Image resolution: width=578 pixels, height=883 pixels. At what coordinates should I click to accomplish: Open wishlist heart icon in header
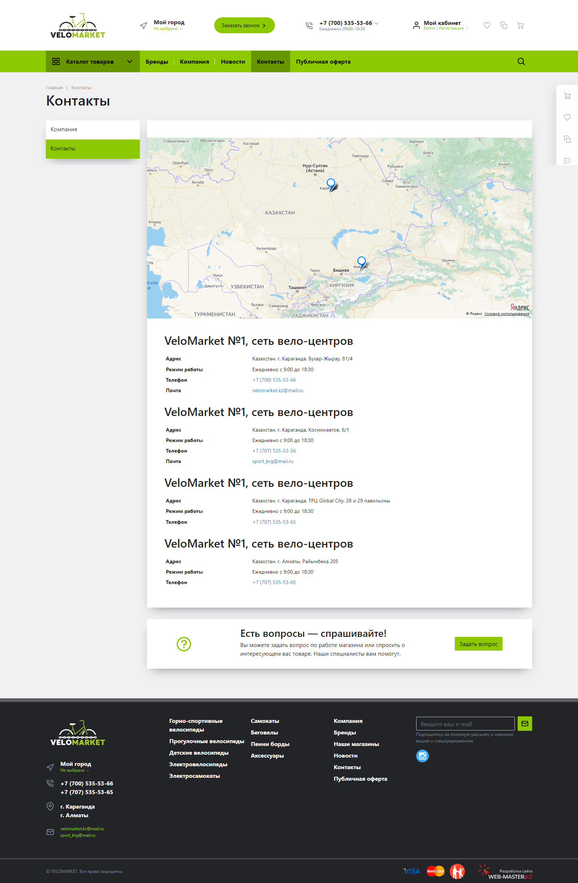(487, 25)
